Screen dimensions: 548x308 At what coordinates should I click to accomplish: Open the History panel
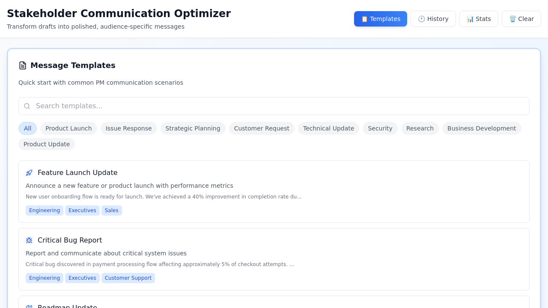pos(433,19)
